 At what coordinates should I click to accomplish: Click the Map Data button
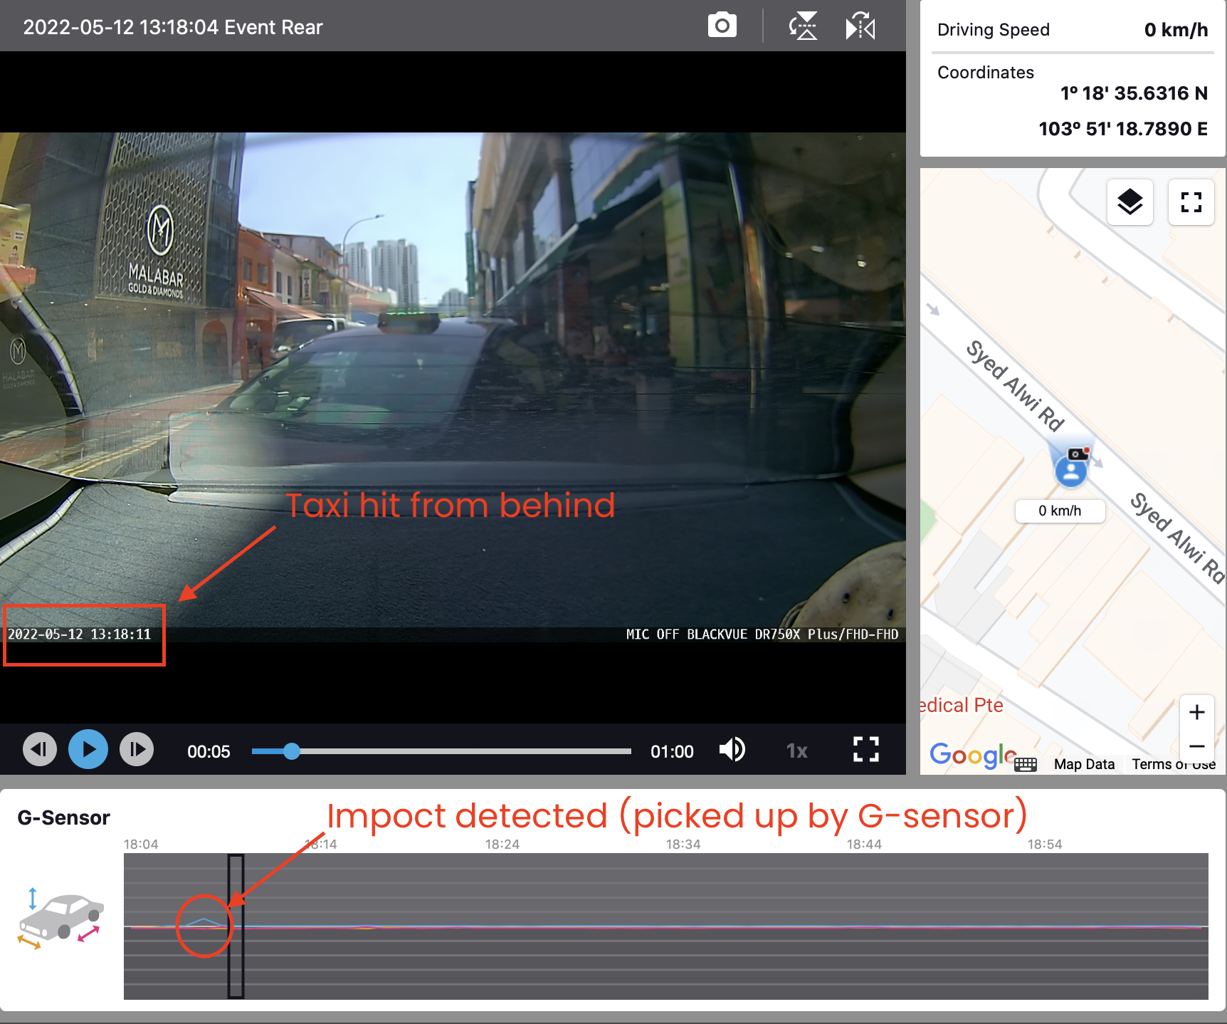tap(1084, 764)
